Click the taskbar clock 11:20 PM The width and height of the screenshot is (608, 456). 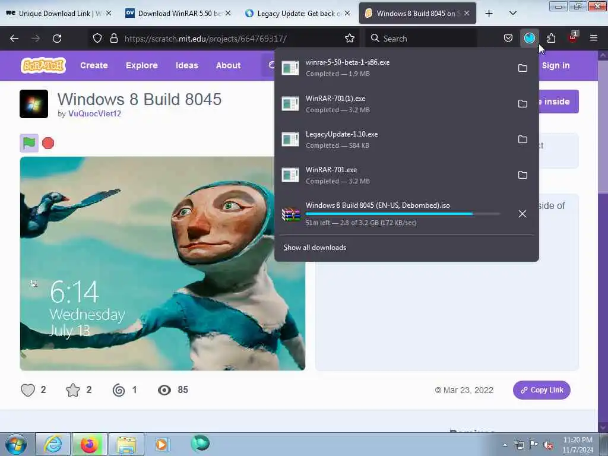click(578, 445)
